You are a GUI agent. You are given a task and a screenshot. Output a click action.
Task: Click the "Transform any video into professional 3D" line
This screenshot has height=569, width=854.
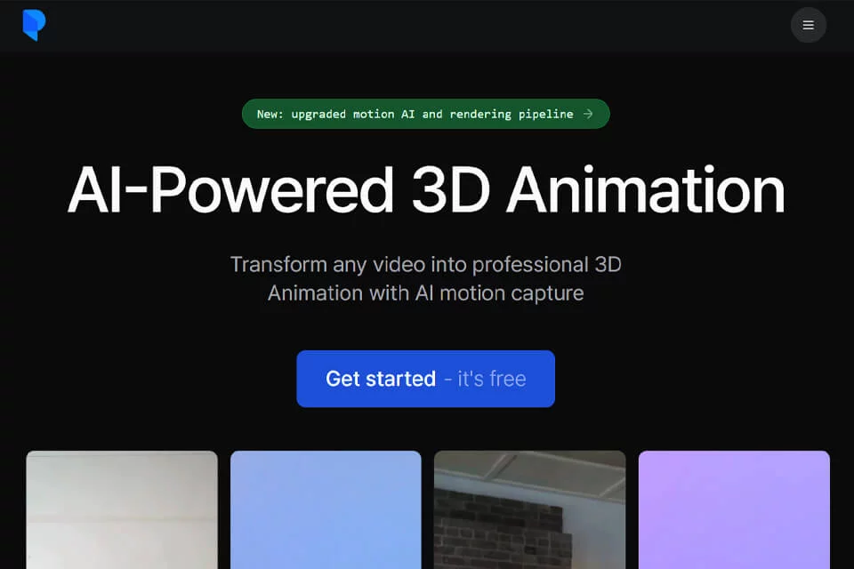(426, 265)
